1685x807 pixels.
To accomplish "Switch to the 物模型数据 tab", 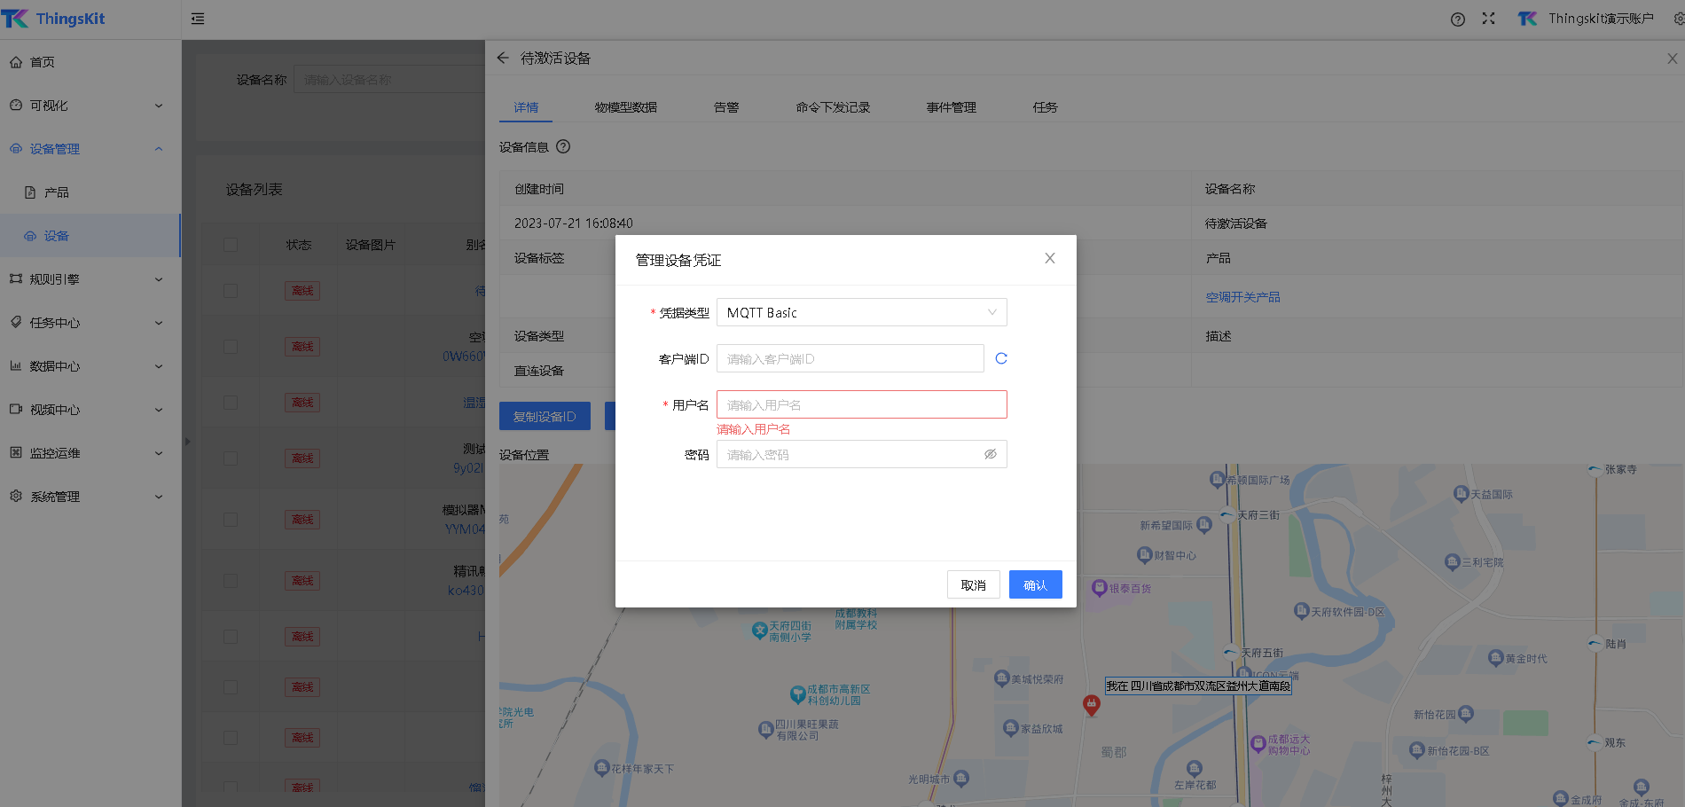I will 625,107.
